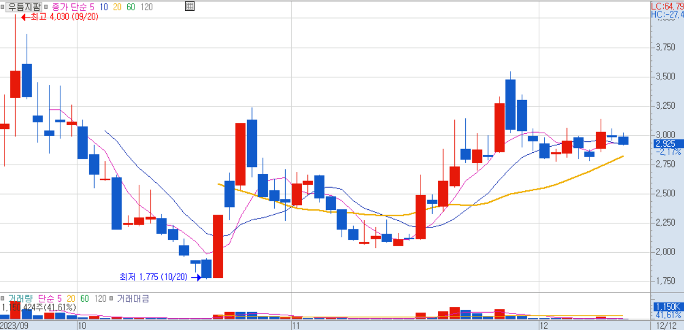The width and height of the screenshot is (684, 330).
Task: Click the 거래량 volume label
Action: tap(20, 298)
